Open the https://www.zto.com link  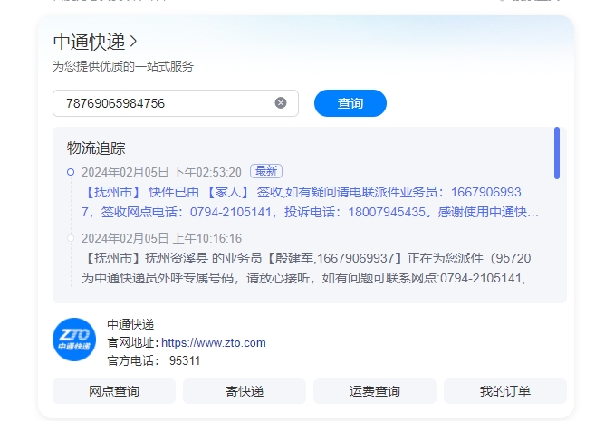point(213,343)
